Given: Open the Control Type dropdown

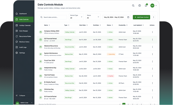Looking at the screenshot, I should (76, 17).
